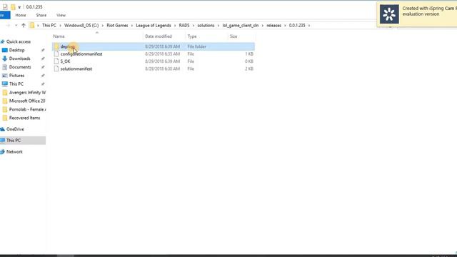Screen dimensions: 457x257
Task: Select the S_OK file icon
Action: click(56, 61)
